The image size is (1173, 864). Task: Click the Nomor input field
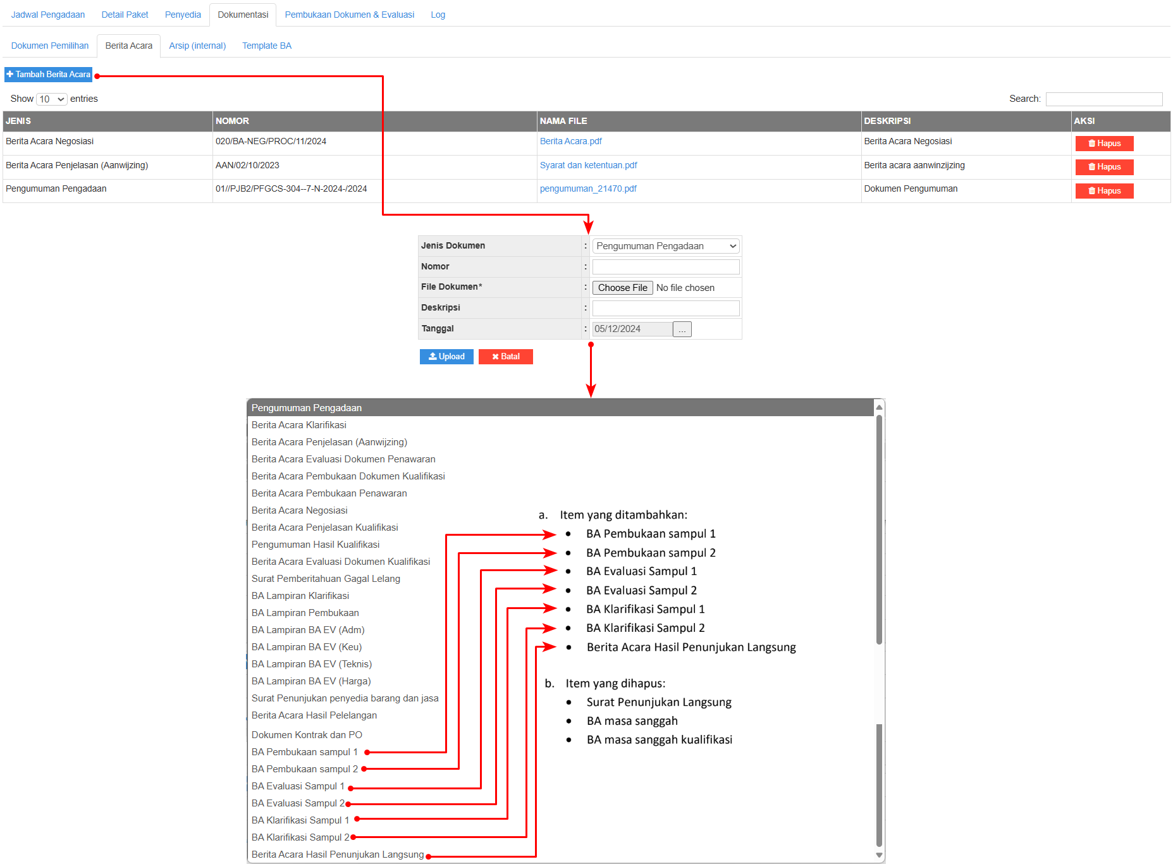pos(666,267)
